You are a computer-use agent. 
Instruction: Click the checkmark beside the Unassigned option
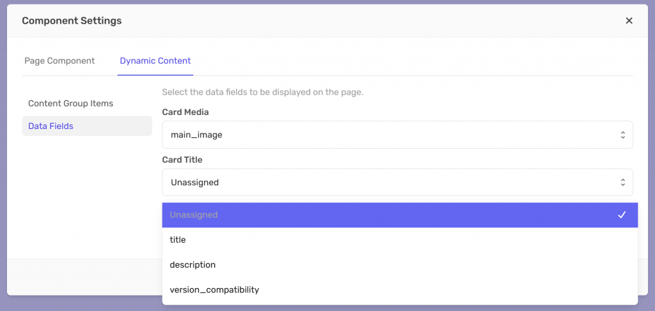pos(621,215)
